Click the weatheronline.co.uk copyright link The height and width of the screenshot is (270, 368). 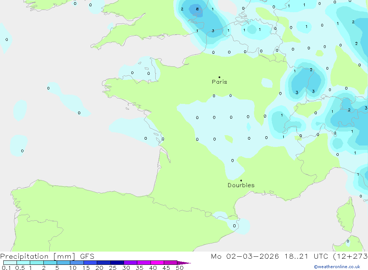pos(337,267)
